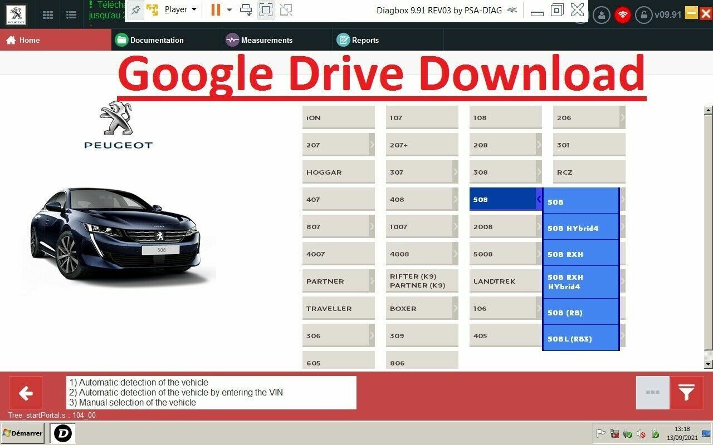Open the list view icon in top bar

click(71, 15)
